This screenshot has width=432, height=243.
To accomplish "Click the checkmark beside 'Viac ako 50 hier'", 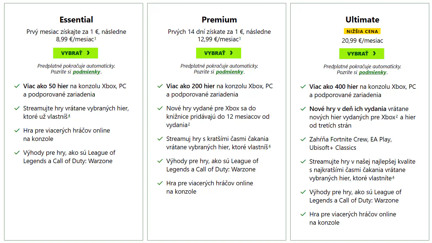I will pos(17,86).
